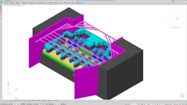Click the Z axis arrow of UCS icon
Screen dimensions: 187x105
point(8,84)
